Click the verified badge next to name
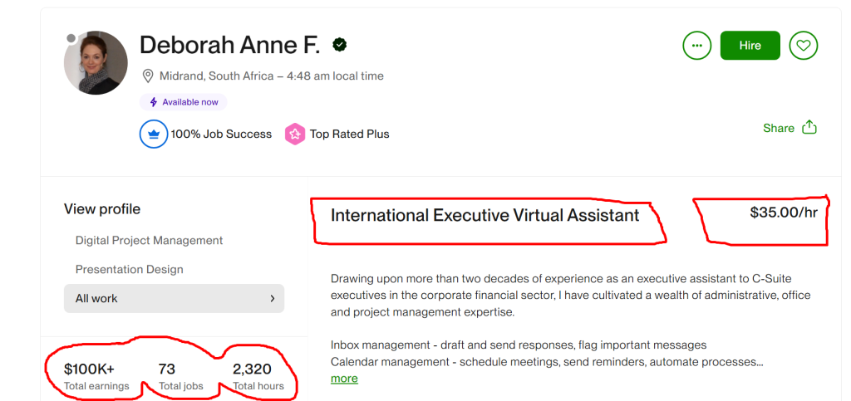The image size is (851, 401). tap(339, 45)
